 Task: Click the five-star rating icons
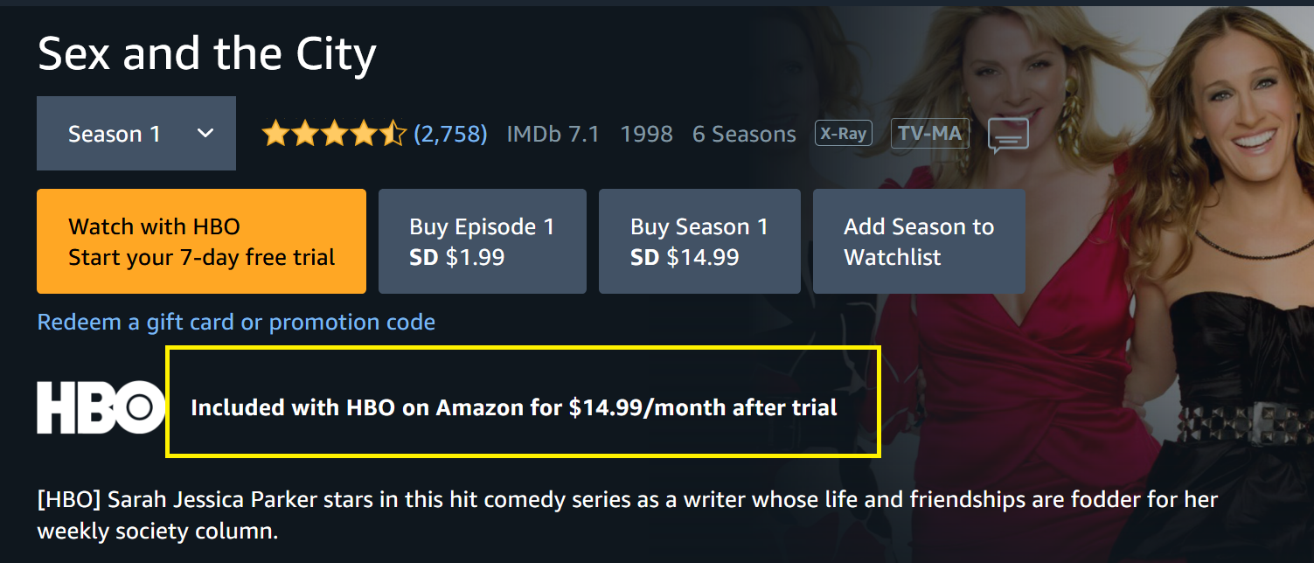[333, 134]
